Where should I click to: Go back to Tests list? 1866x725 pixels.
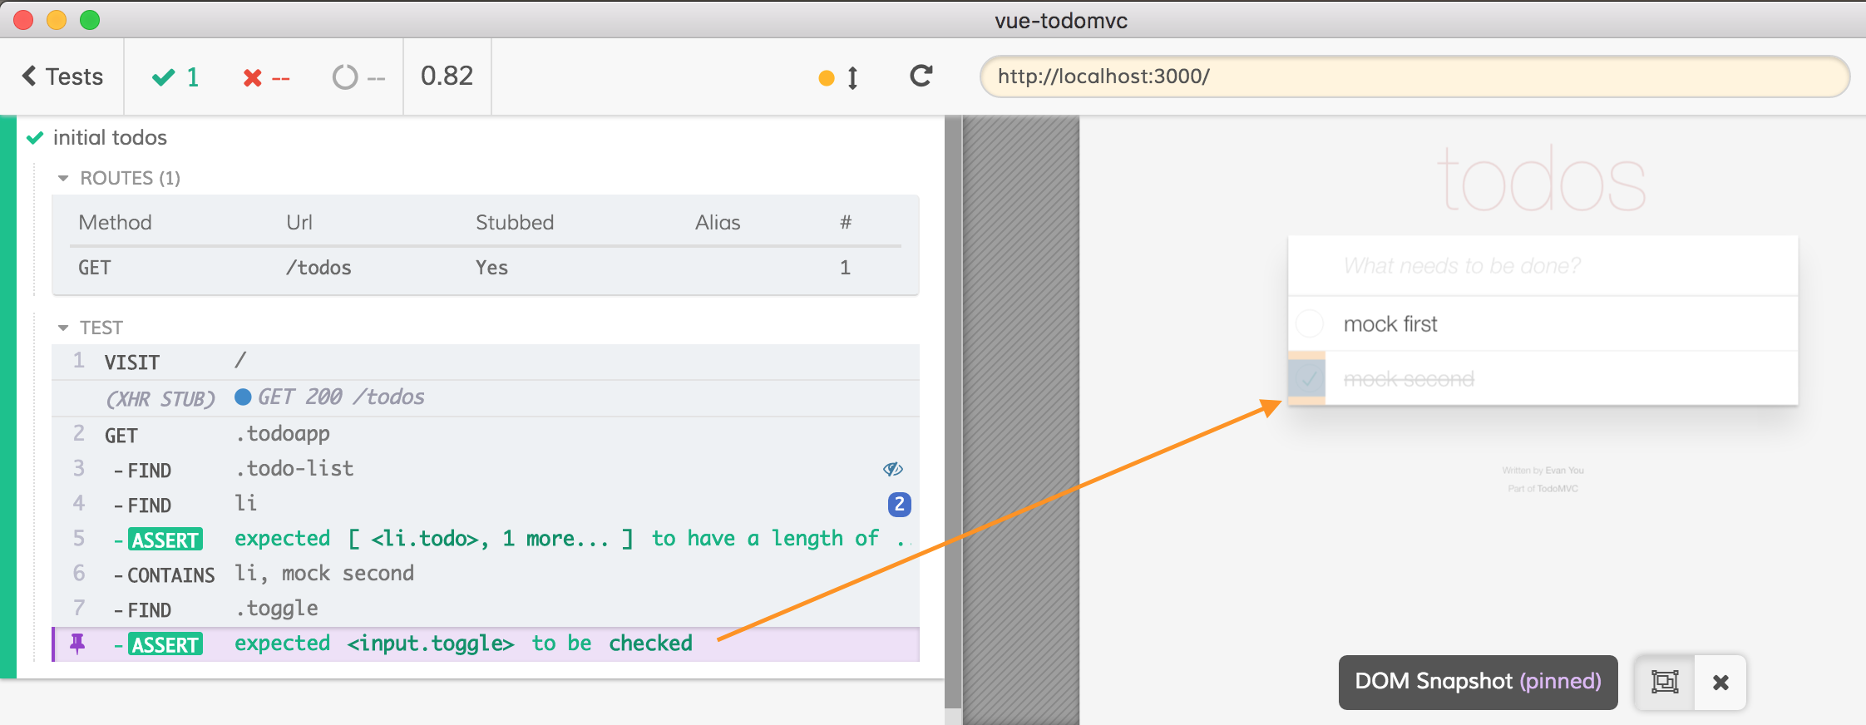point(62,76)
